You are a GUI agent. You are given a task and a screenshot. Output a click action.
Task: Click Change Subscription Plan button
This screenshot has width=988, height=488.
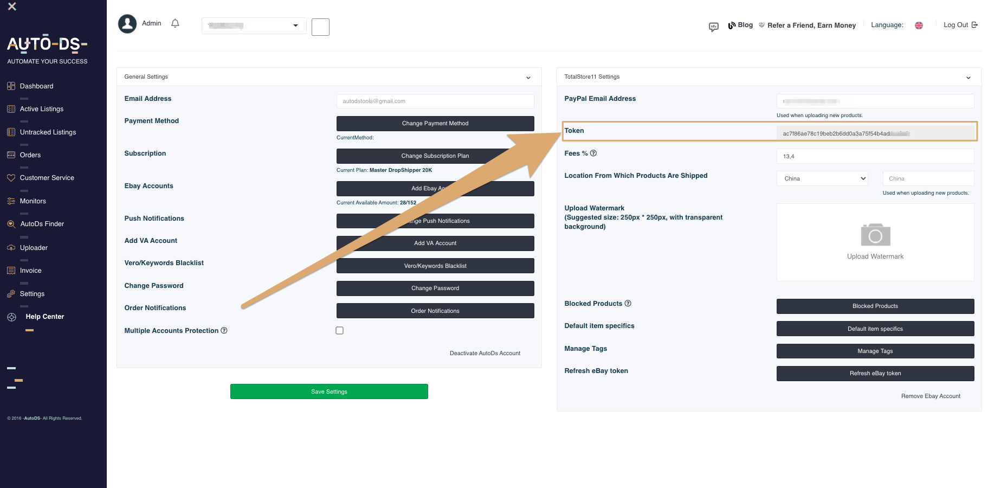(435, 156)
